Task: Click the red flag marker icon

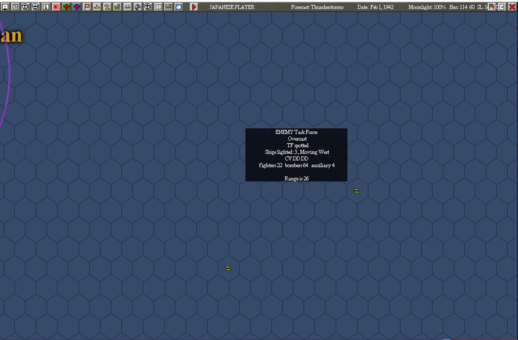Action: (87, 7)
